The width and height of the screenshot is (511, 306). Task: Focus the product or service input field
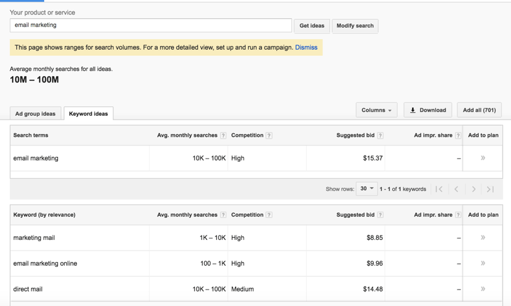(x=151, y=25)
